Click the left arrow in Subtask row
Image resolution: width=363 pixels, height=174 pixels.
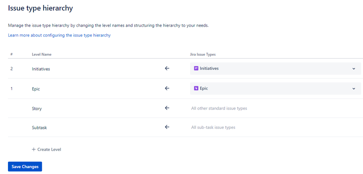click(167, 127)
